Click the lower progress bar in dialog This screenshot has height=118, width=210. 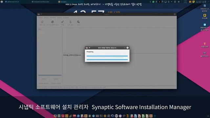click(x=107, y=60)
